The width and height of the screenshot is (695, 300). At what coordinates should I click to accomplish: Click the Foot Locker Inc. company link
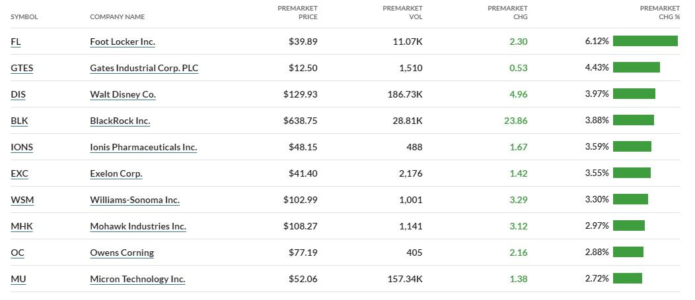point(122,42)
